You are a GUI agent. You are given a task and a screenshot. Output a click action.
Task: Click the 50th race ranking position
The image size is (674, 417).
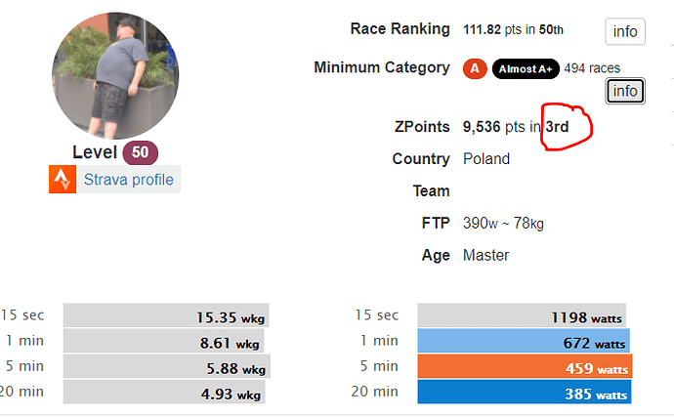pyautogui.click(x=551, y=29)
